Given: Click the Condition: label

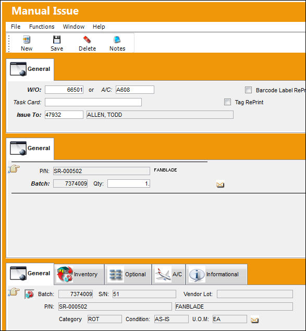Looking at the screenshot, I should coord(138,319).
